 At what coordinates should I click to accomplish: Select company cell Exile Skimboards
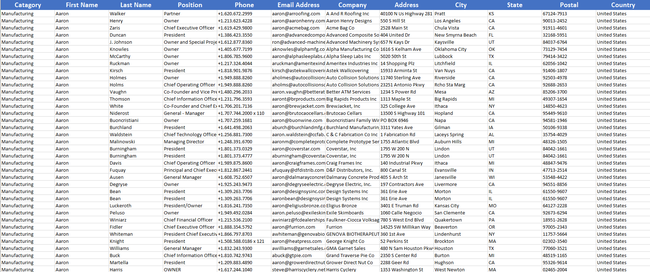coord(352,213)
